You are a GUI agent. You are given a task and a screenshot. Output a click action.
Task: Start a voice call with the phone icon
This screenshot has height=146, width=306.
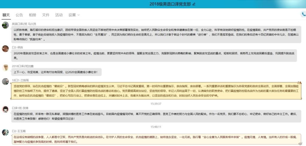pos(304,14)
